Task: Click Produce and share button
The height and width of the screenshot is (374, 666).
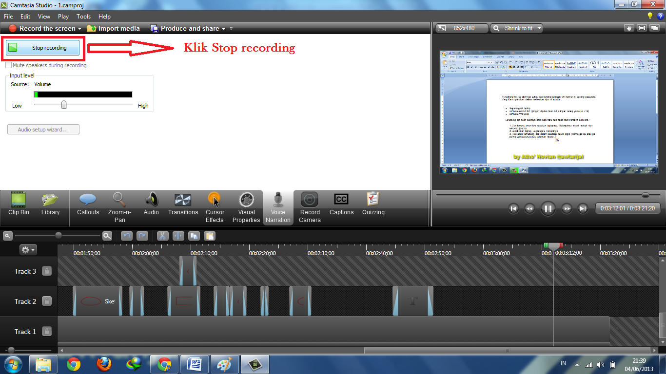Action: [x=185, y=29]
